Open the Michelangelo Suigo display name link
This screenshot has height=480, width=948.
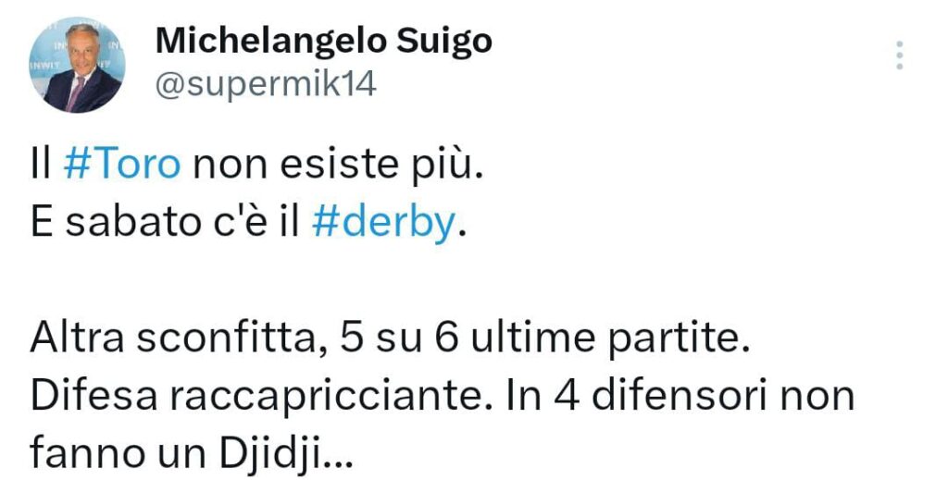324,41
